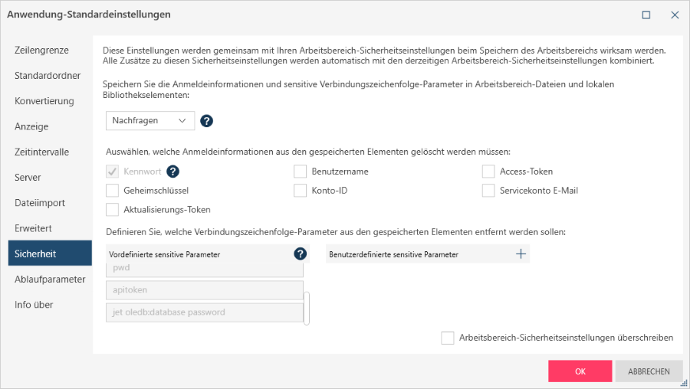The width and height of the screenshot is (690, 389).
Task: Click help icon next to Nachfragen dropdown
Action: pos(206,120)
